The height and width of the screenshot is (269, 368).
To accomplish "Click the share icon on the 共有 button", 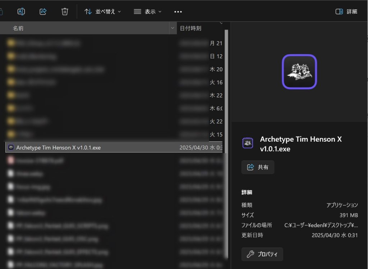I will tap(250, 167).
